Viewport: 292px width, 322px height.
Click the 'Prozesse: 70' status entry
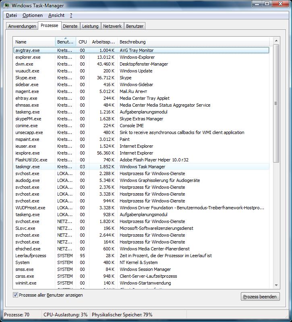coord(17,315)
